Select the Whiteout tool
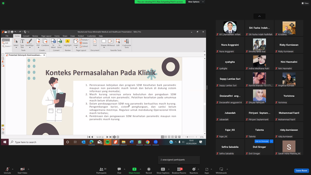311x175 pixels. 111,43
